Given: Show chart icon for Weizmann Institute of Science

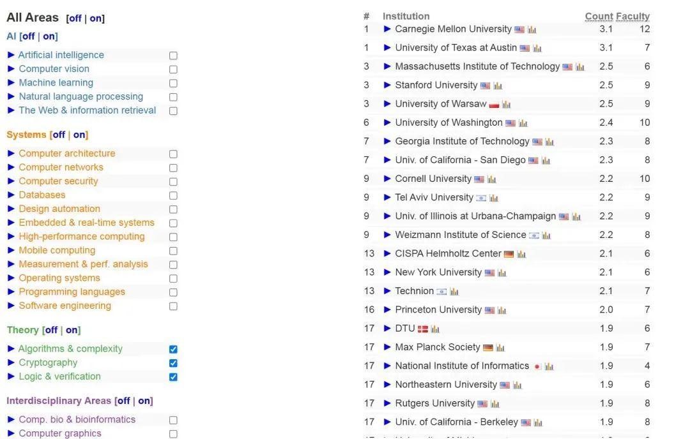Looking at the screenshot, I should point(546,235).
